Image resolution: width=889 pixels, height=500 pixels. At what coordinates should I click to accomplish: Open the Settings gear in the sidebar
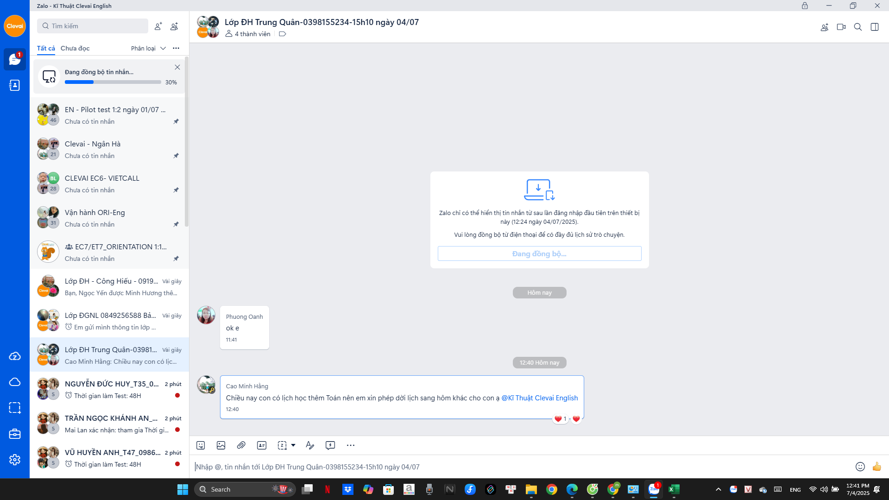(x=15, y=459)
